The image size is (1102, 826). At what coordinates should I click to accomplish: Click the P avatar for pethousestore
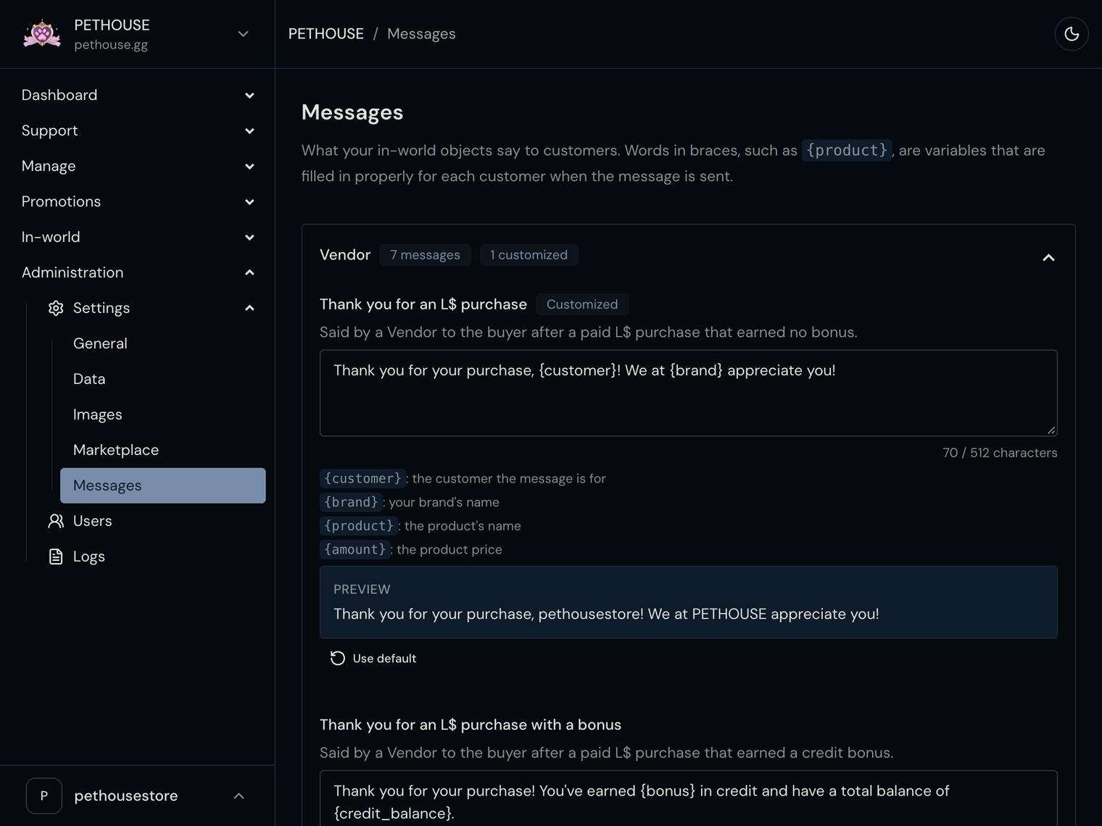coord(44,796)
